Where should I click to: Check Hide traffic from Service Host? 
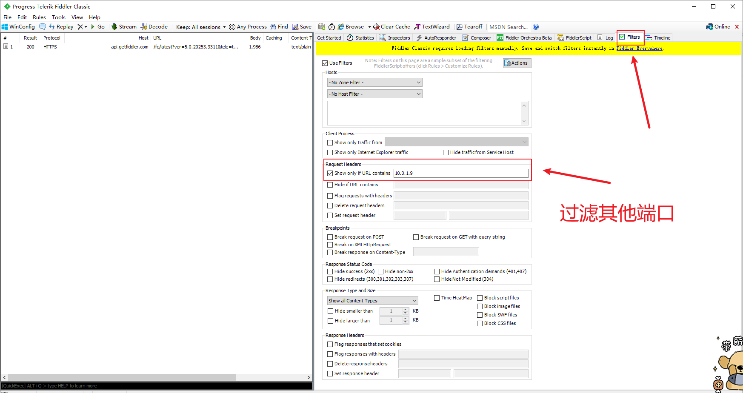[x=446, y=152]
